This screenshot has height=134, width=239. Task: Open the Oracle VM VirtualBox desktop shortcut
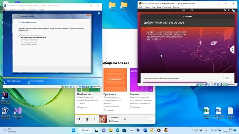pos(6,113)
